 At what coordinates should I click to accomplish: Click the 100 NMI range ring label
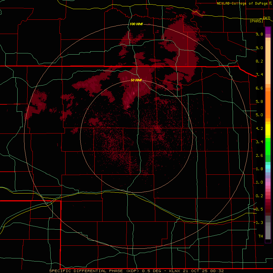(x=136, y=24)
